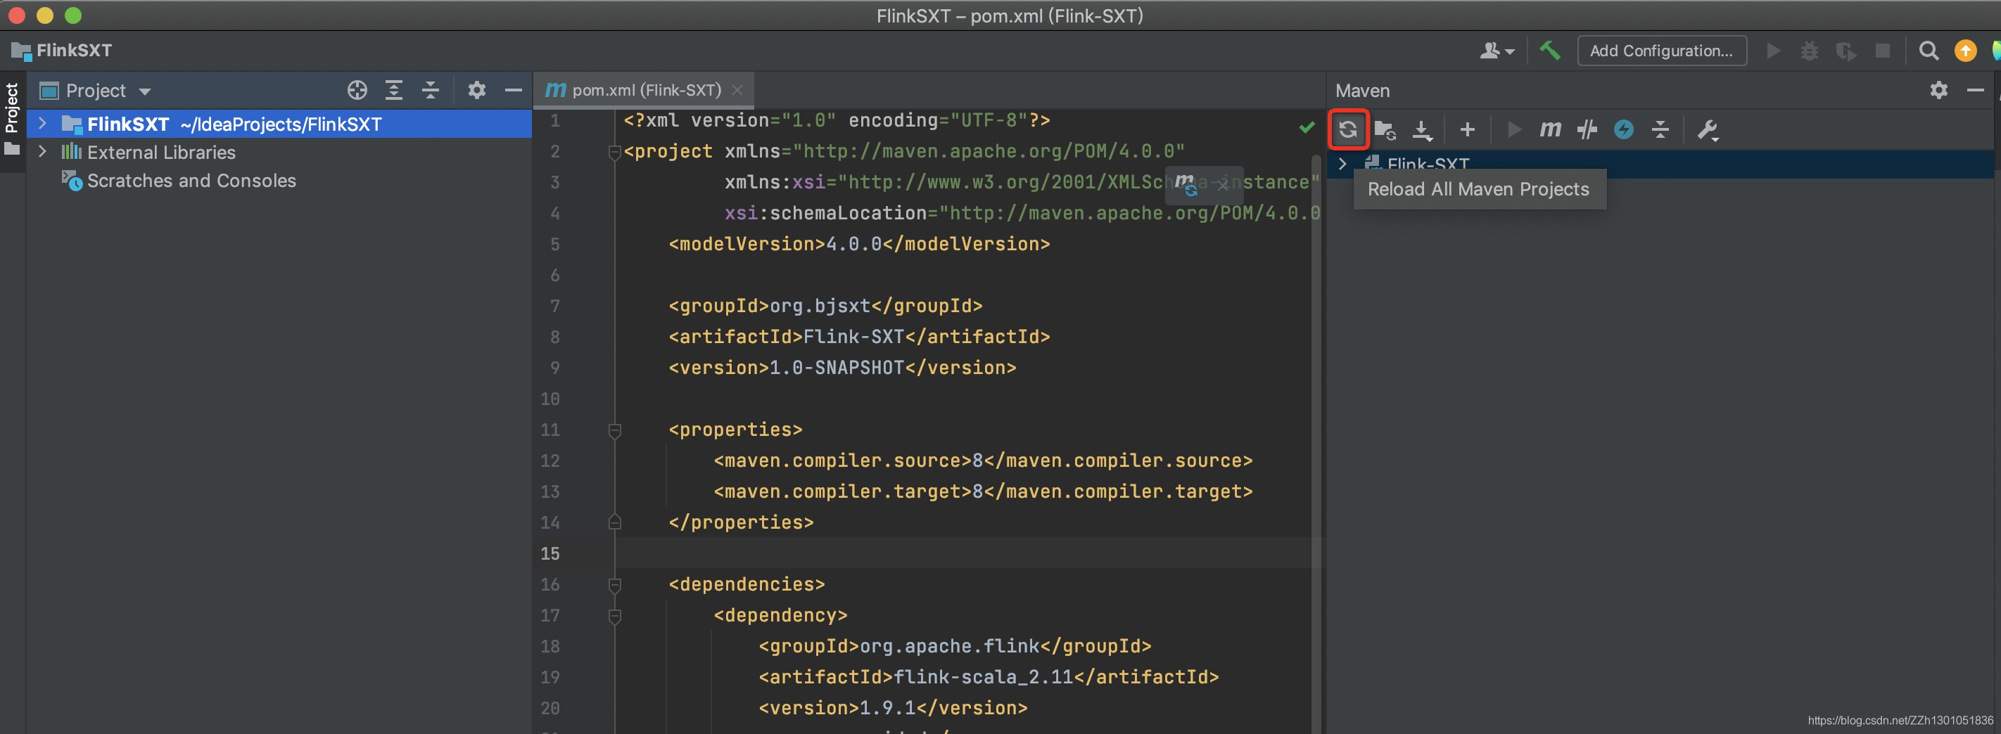2001x734 pixels.
Task: Download Maven sources and documentation
Action: point(1421,129)
